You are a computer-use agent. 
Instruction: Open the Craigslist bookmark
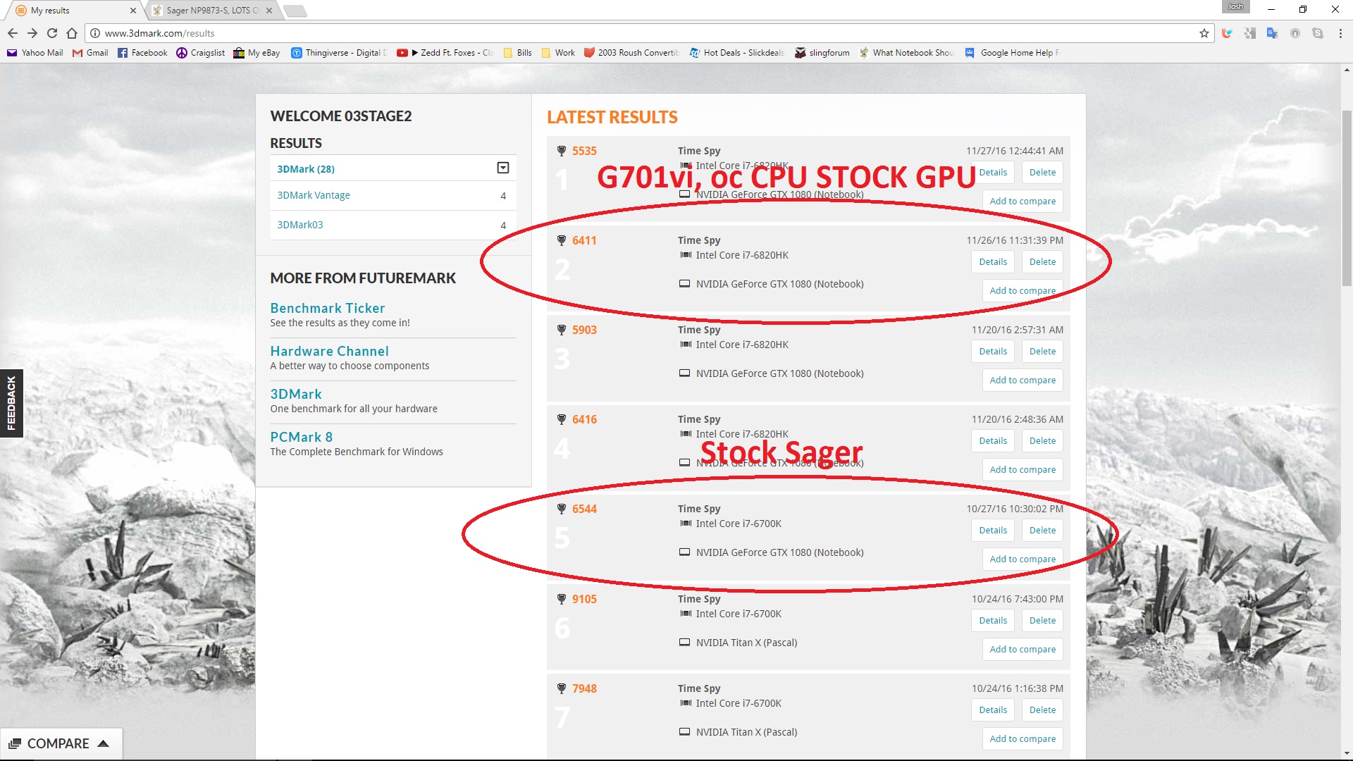coord(201,53)
